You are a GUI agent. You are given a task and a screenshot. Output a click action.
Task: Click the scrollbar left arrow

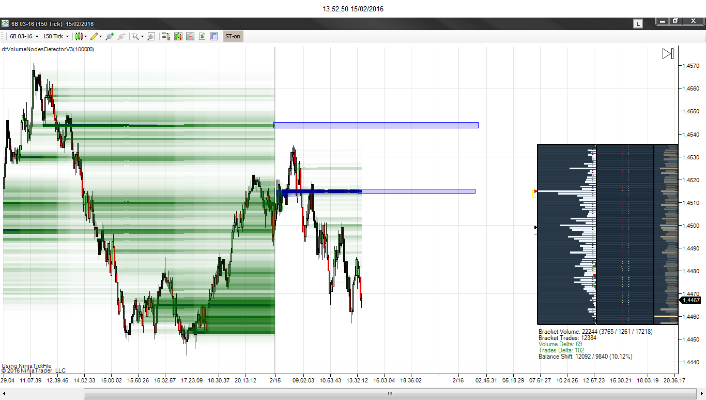(x=4, y=393)
